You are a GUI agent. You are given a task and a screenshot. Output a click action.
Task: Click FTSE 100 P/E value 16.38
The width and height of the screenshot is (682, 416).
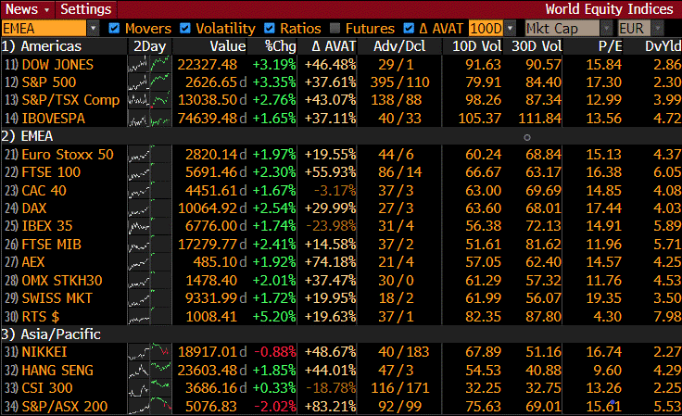coord(604,172)
